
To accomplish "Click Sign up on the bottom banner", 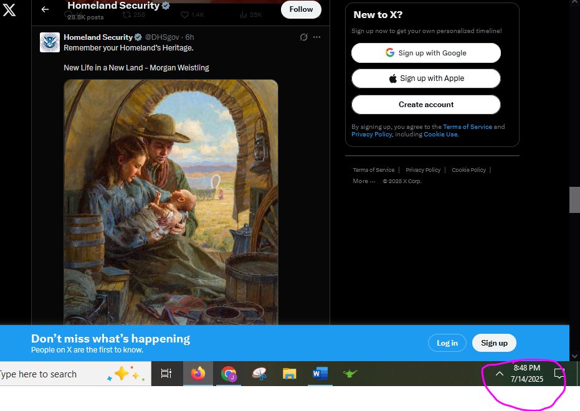I will coord(494,343).
